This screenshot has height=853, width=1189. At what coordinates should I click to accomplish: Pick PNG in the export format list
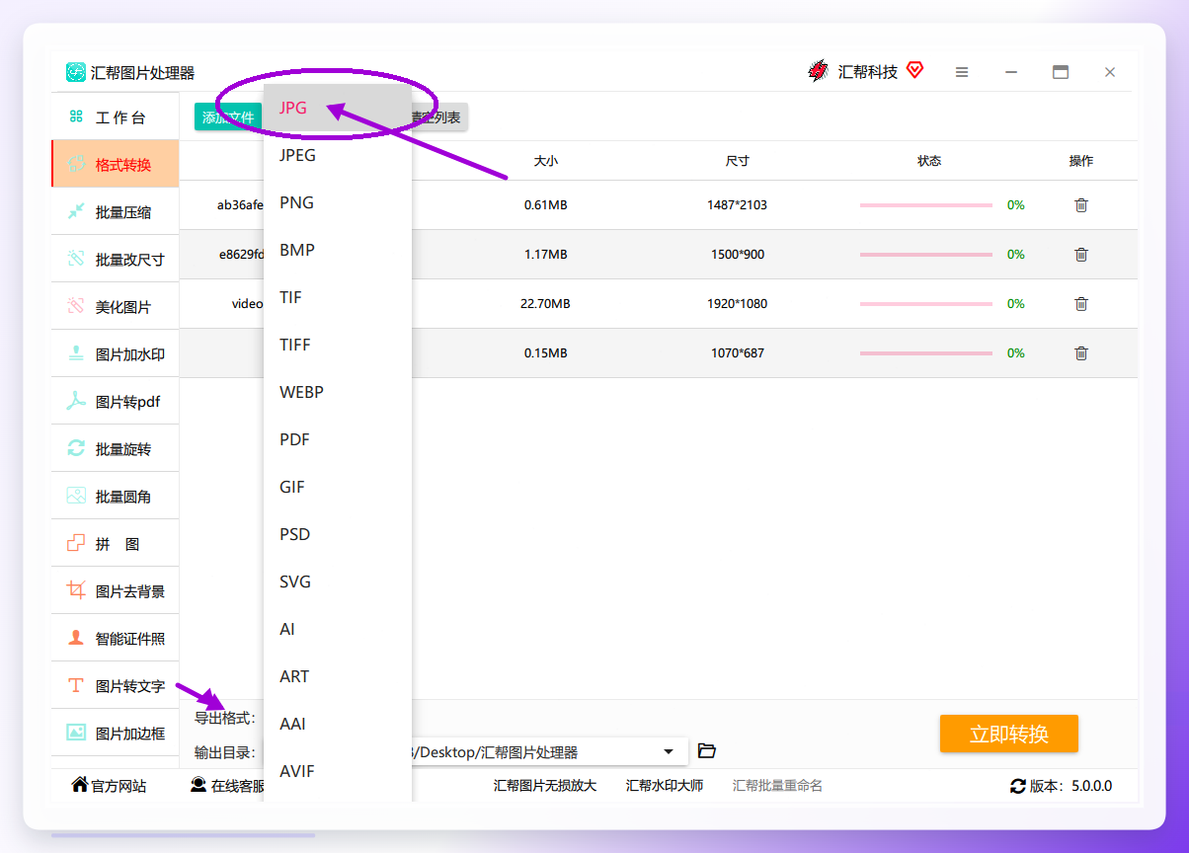(338, 202)
